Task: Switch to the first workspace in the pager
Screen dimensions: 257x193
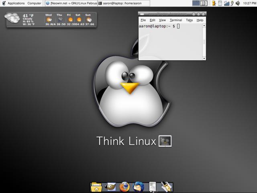Action: [196, 3]
